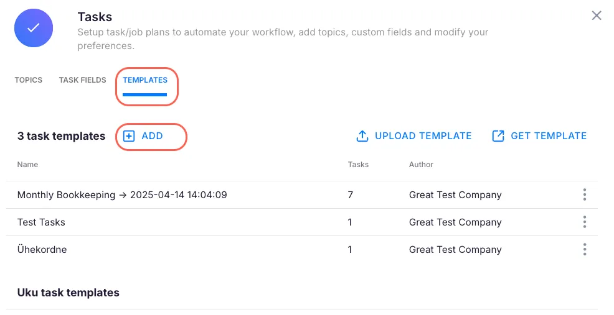This screenshot has height=315, width=614.
Task: Open kebab menu for Ühekordne template
Action: pyautogui.click(x=584, y=250)
